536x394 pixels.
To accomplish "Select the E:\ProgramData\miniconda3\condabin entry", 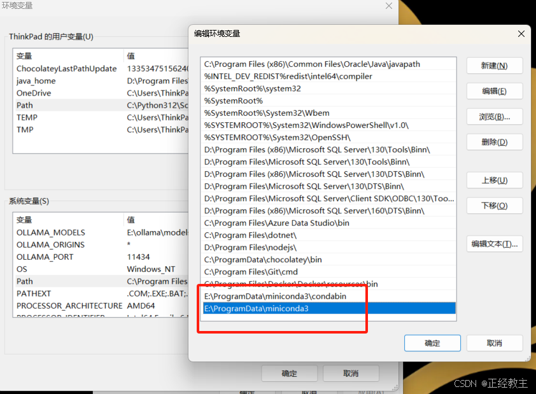I will point(329,296).
